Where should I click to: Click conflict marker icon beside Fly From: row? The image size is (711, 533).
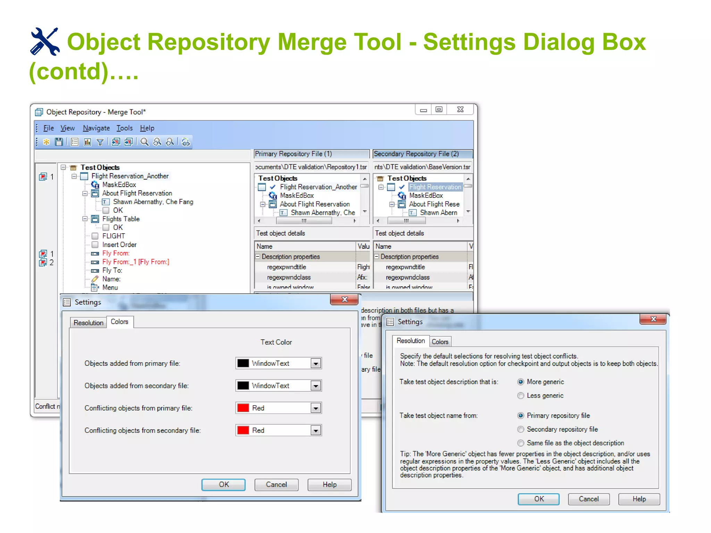[43, 254]
